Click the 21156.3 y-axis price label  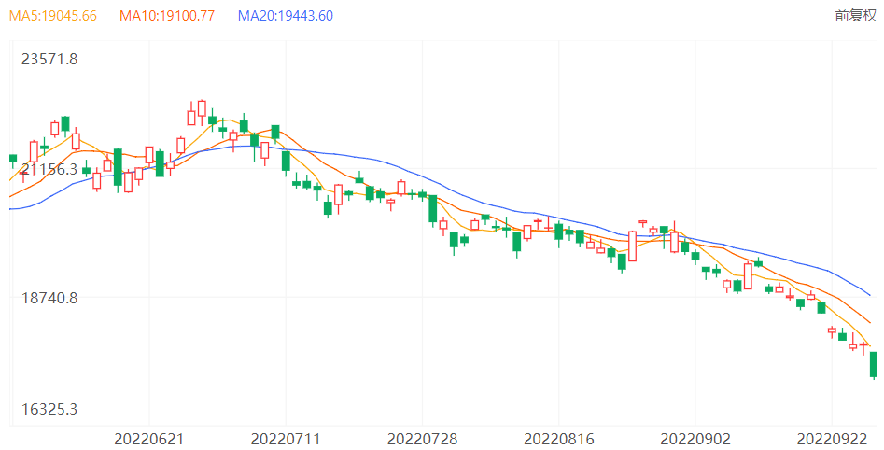pos(49,169)
